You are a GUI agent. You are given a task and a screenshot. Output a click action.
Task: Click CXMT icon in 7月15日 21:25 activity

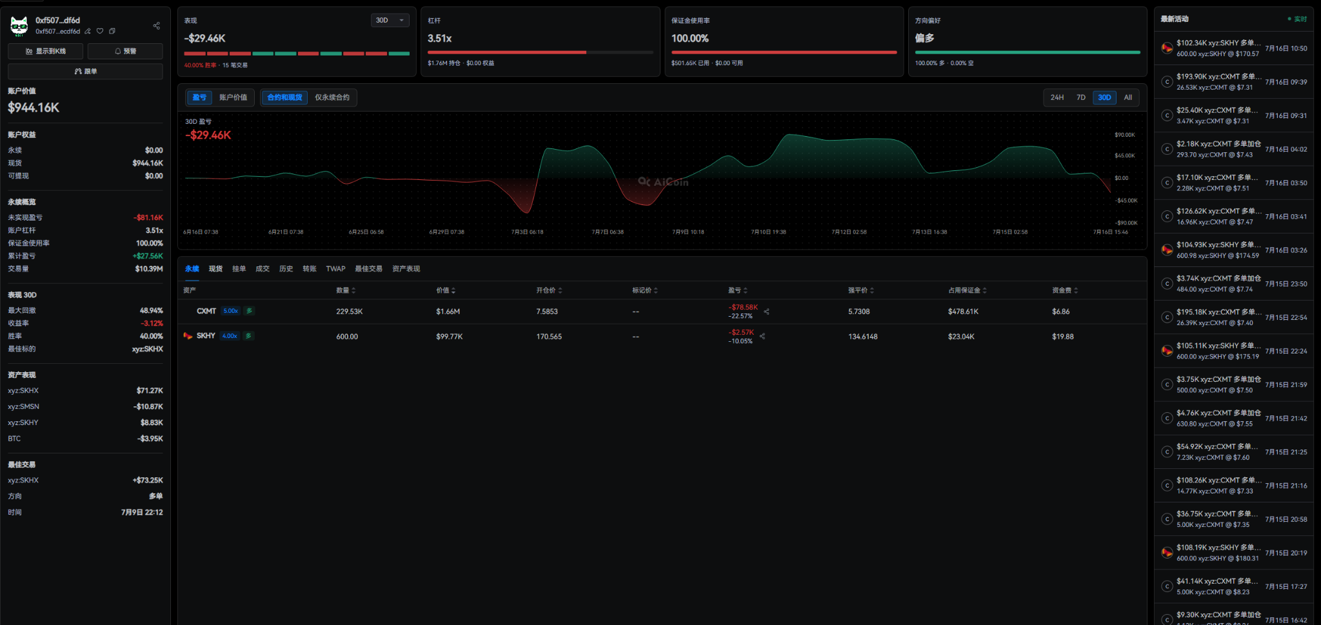pos(1167,451)
